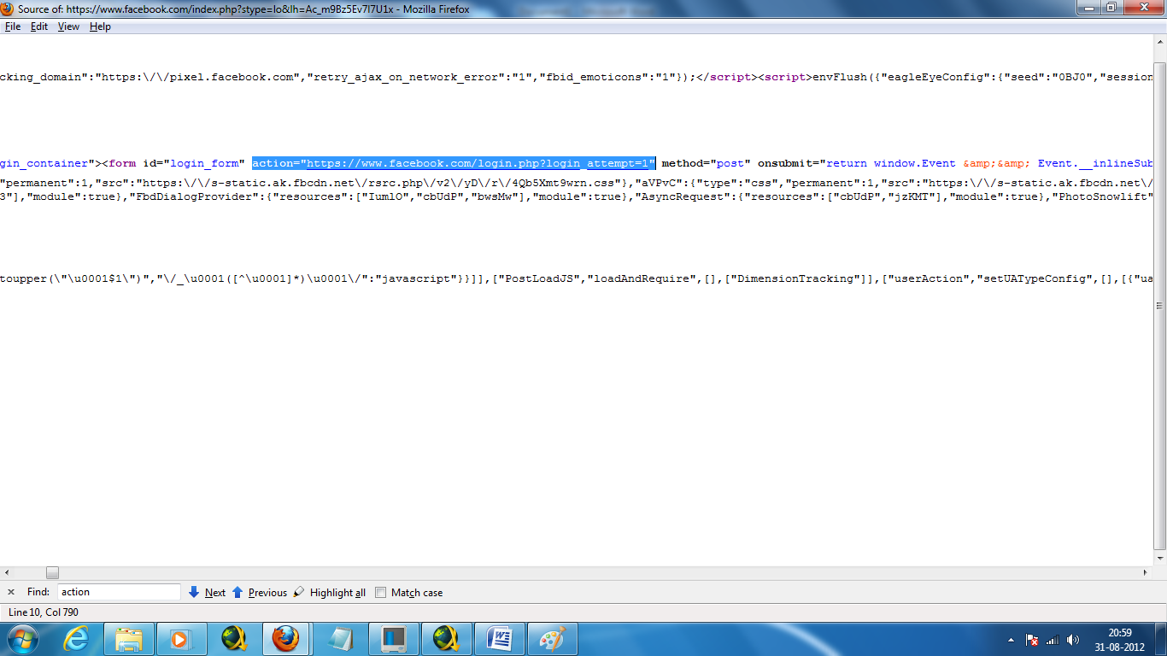Click the Next find label
The image size is (1167, 656).
pyautogui.click(x=215, y=593)
